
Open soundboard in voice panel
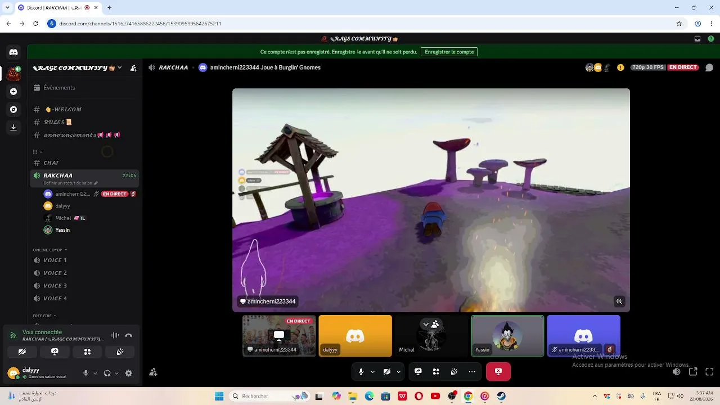[x=120, y=352]
